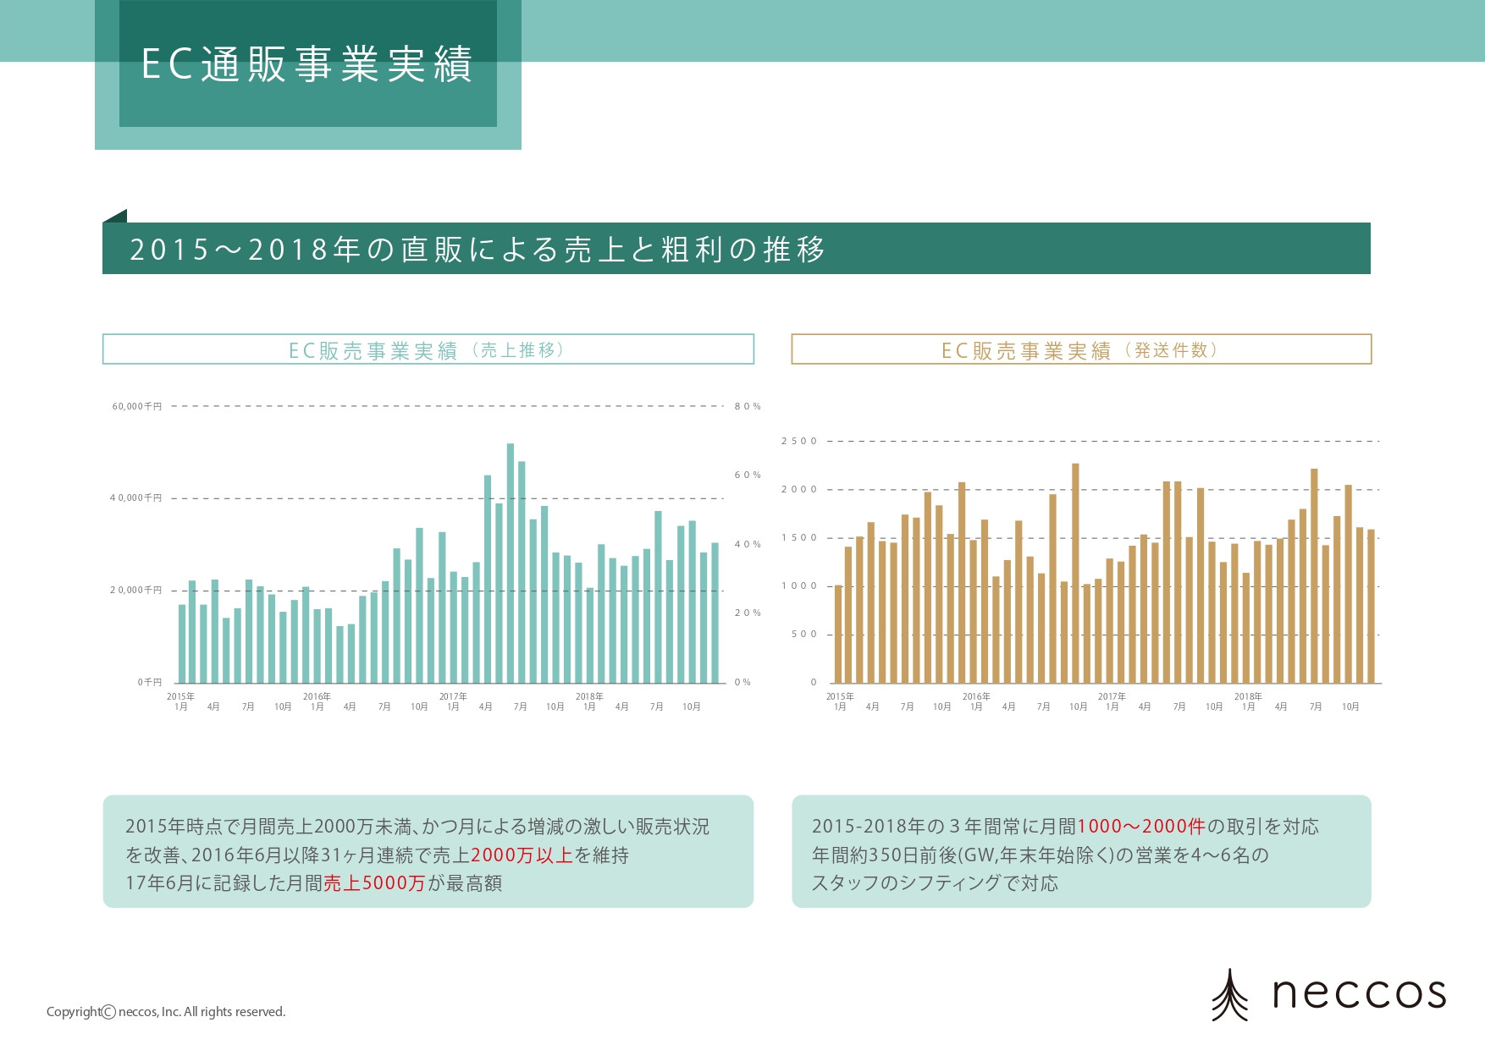Click the neccos tree logo icon
This screenshot has width=1485, height=1050.
tap(1229, 995)
